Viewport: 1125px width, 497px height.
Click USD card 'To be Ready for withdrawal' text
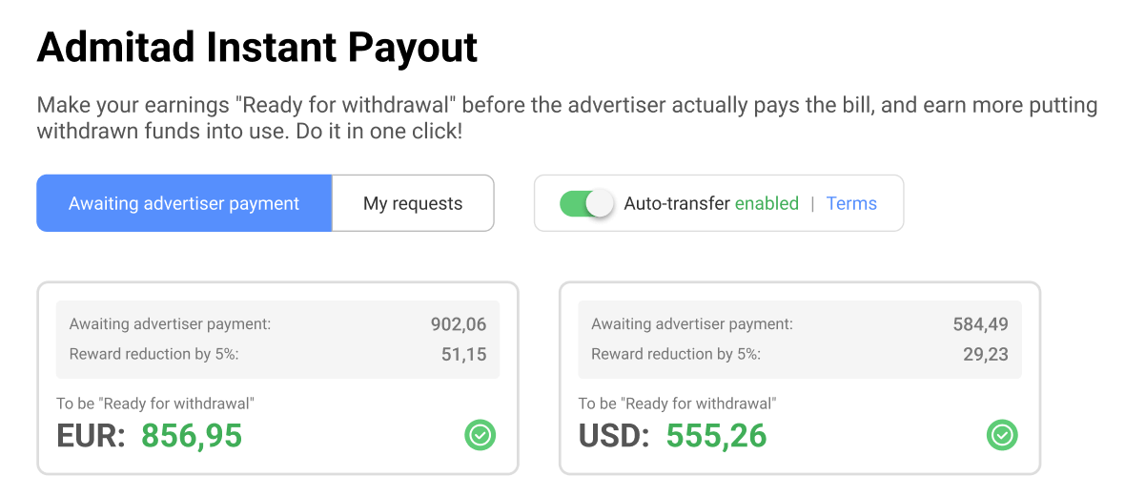(x=677, y=404)
